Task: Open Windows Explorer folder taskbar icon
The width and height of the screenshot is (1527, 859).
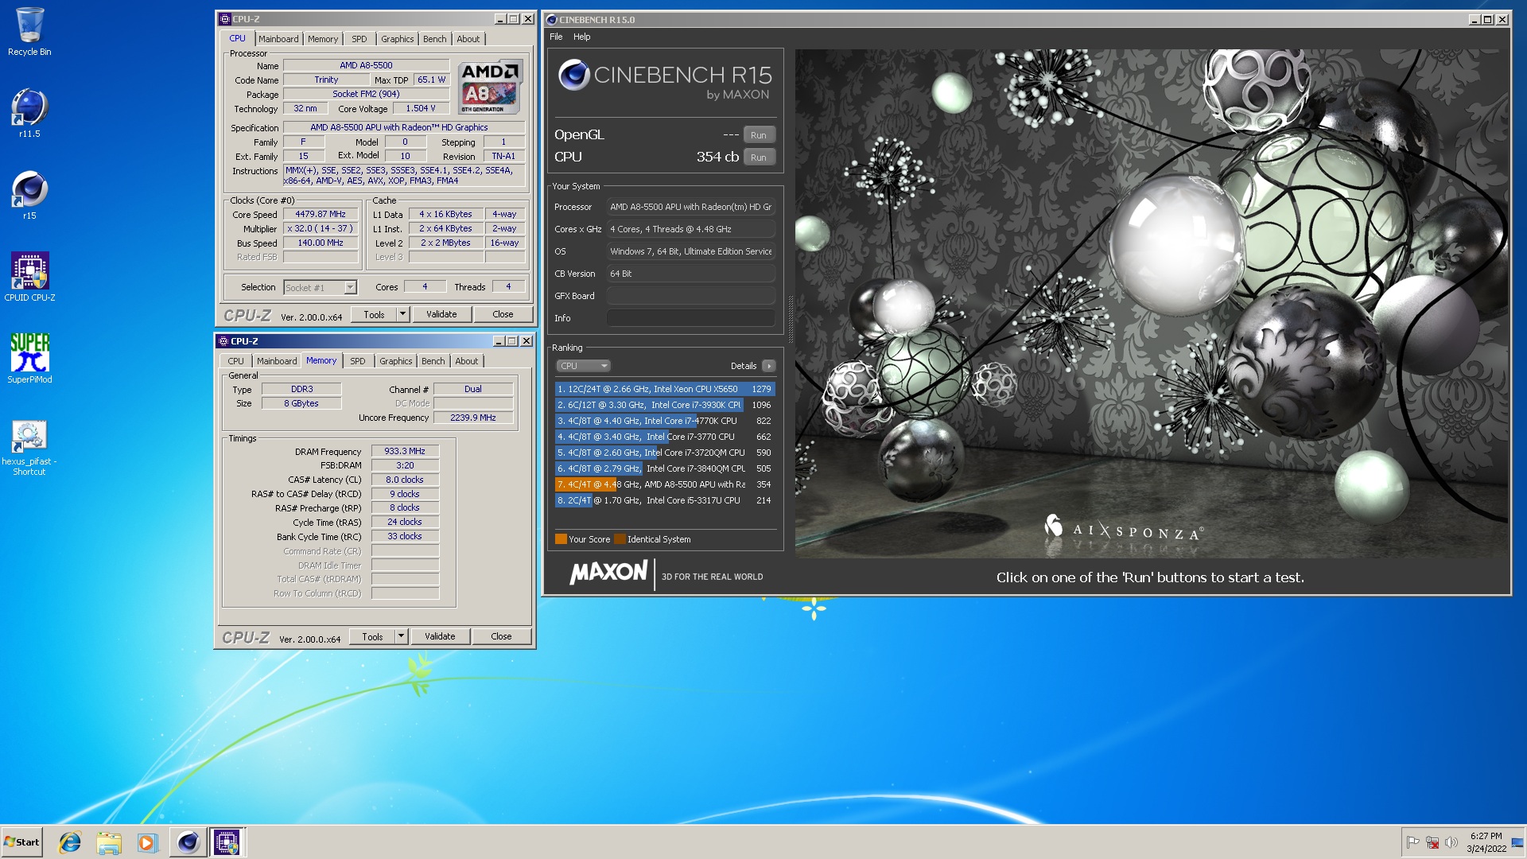Action: [x=109, y=842]
